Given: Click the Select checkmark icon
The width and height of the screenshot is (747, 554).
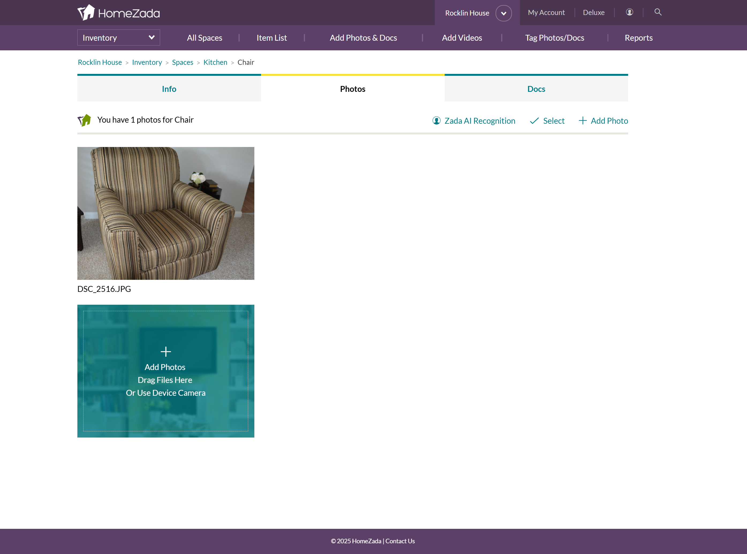Looking at the screenshot, I should [534, 121].
